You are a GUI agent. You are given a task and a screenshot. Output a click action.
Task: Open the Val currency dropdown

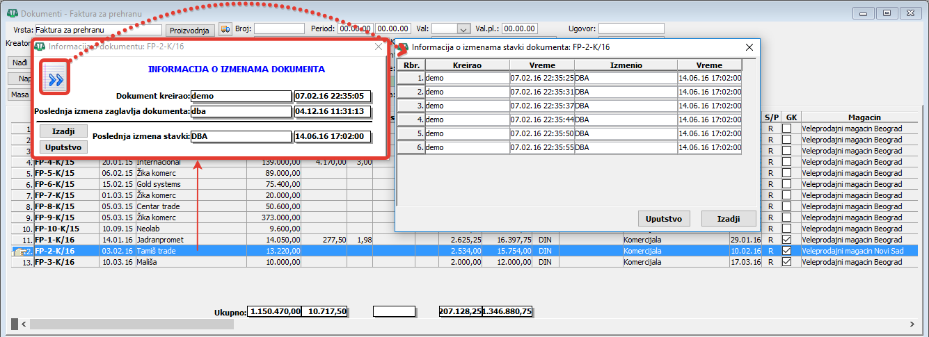[463, 29]
